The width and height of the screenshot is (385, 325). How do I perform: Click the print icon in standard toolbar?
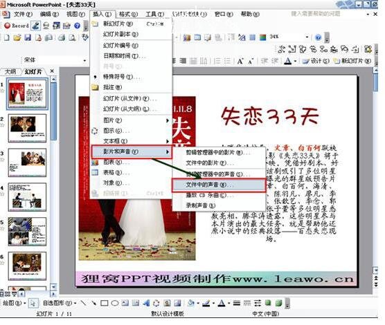tap(62, 37)
